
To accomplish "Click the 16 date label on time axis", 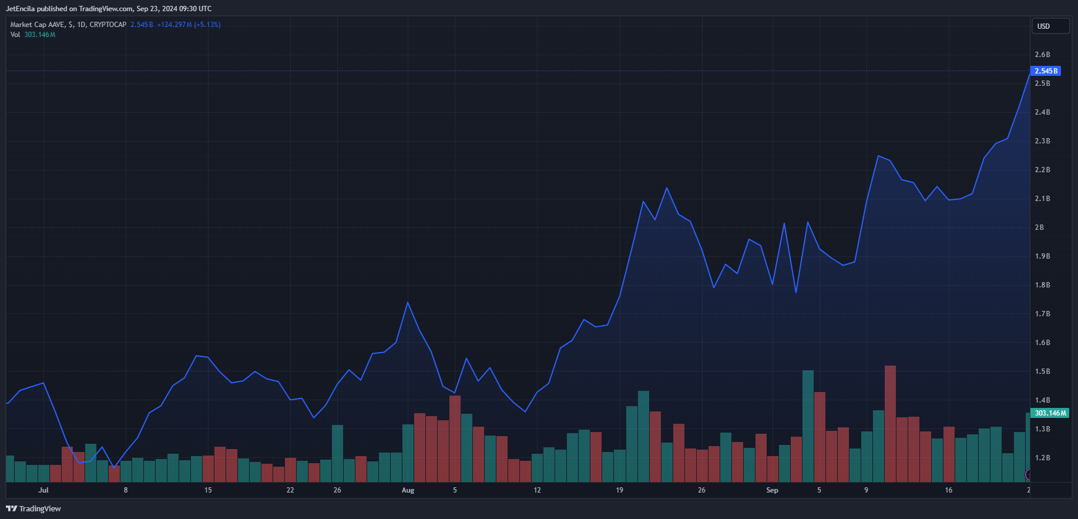I will point(948,490).
